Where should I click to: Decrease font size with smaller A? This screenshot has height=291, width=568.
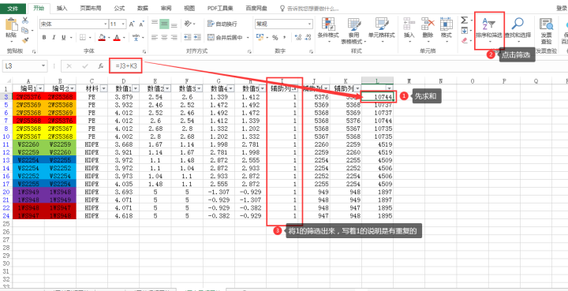[141, 24]
